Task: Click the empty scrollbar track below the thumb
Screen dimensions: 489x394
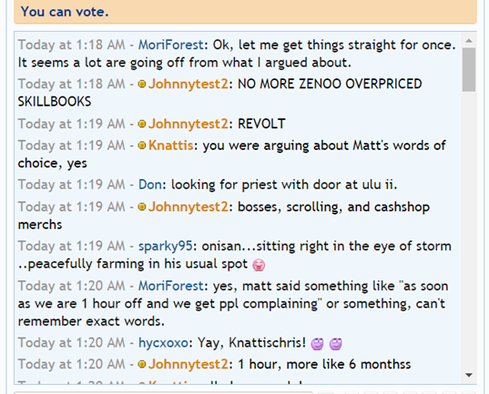Action: [469, 230]
